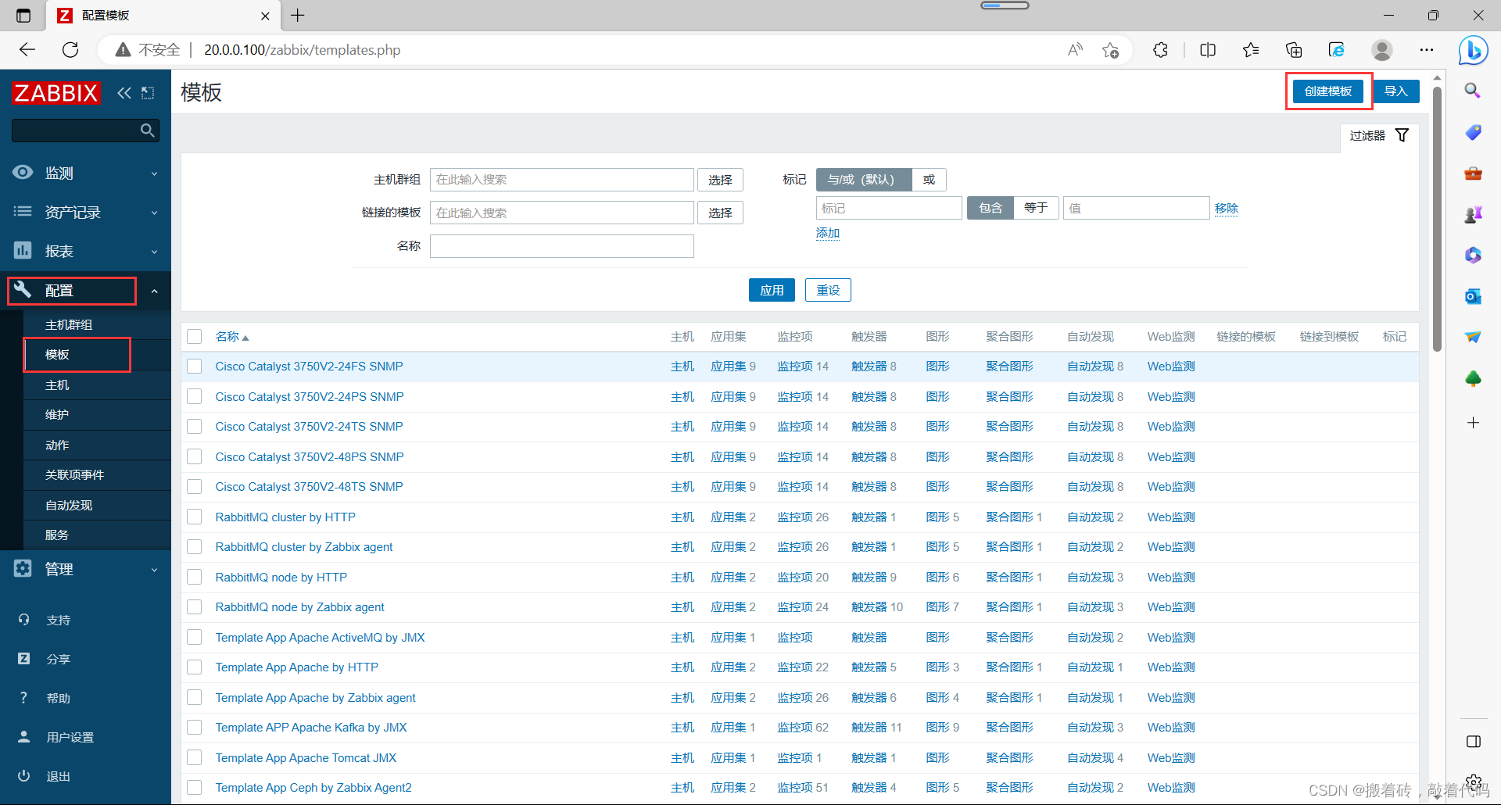Focus the 名称 (Name) filter input

[562, 246]
